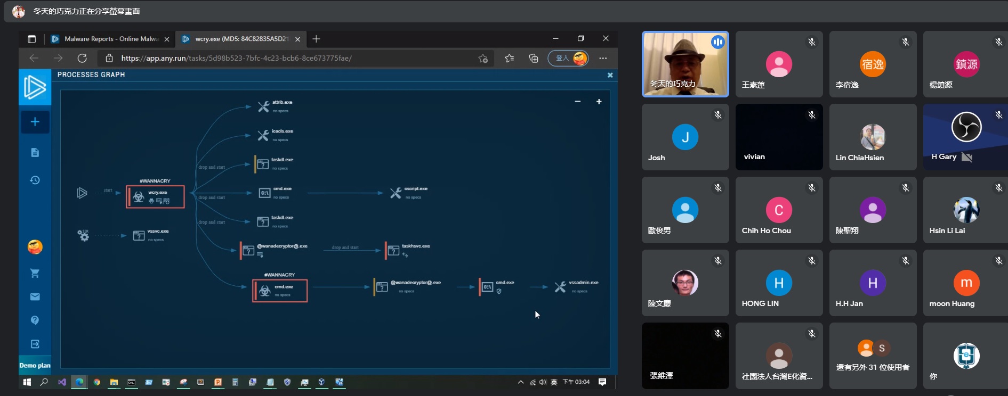
Task: Select the HONG LIN participant tile
Action: coord(779,283)
